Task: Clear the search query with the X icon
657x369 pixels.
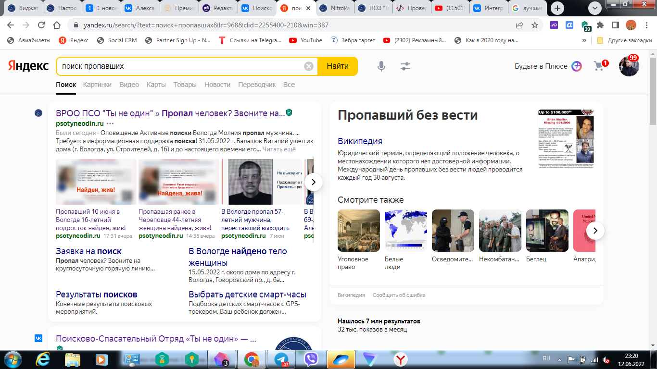Action: (x=309, y=66)
